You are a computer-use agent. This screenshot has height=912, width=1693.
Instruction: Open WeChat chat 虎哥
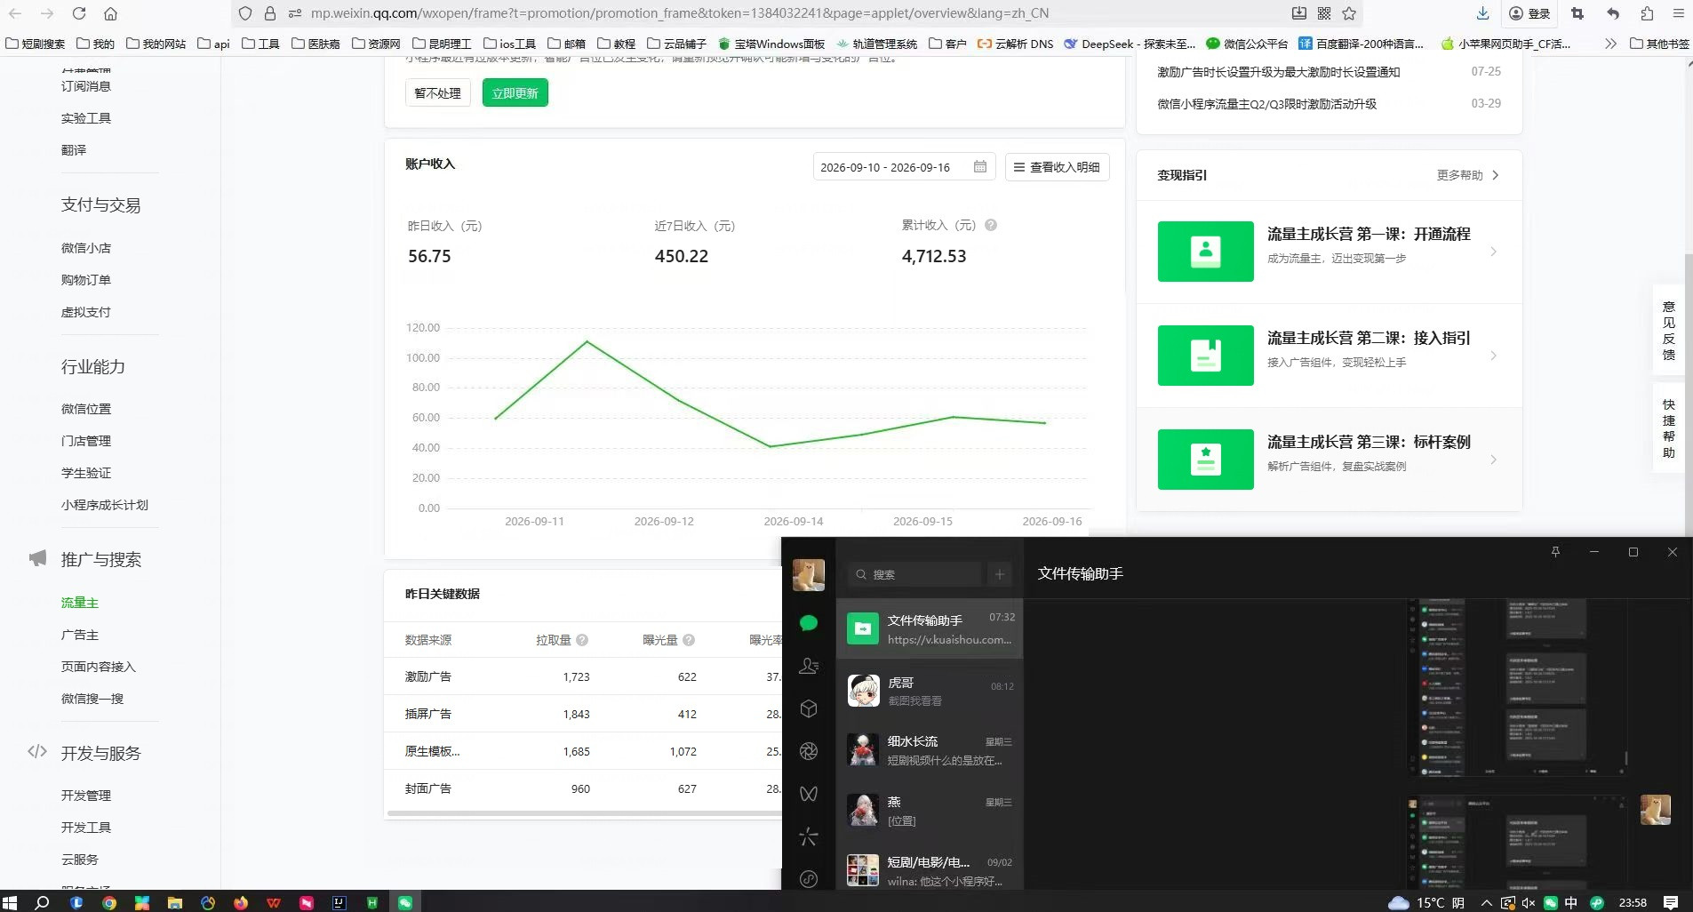coord(930,691)
